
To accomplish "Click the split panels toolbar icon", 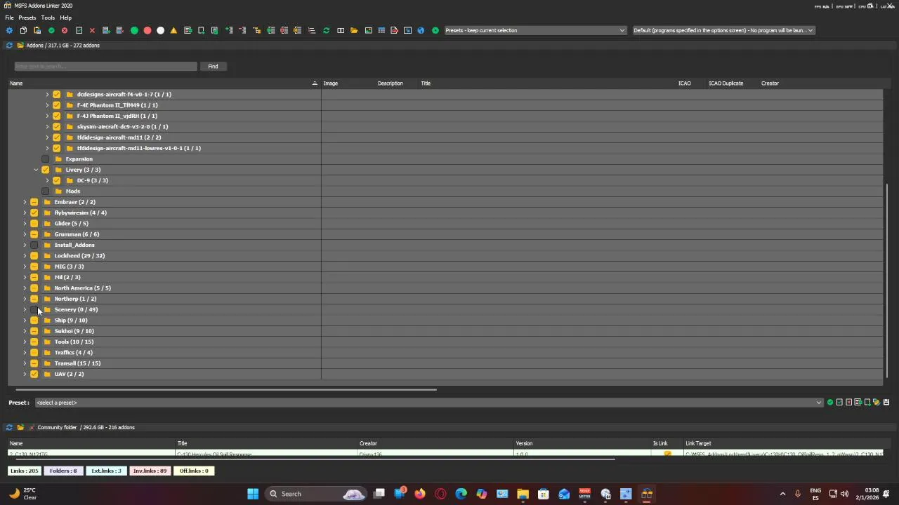I will point(341,30).
